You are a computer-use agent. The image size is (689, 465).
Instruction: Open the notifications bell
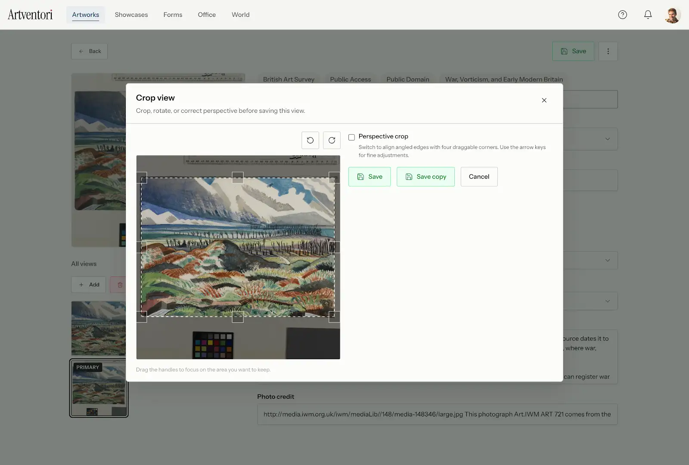[648, 15]
